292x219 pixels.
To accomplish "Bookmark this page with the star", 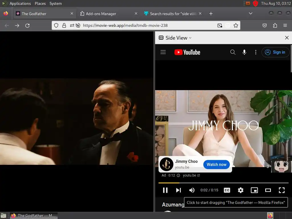I will click(236, 25).
